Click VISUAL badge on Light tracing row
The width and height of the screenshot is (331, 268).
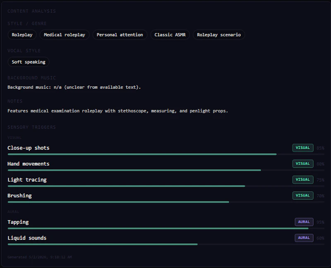tap(303, 180)
